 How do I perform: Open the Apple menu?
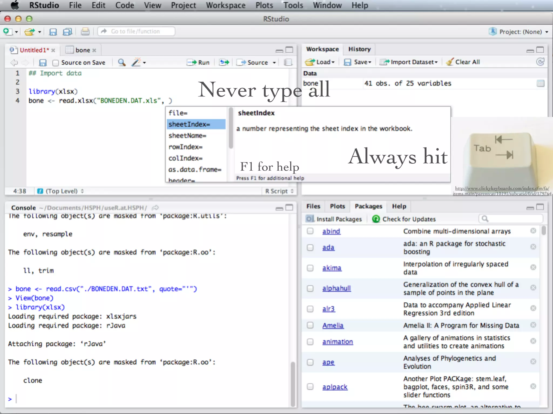tap(15, 5)
